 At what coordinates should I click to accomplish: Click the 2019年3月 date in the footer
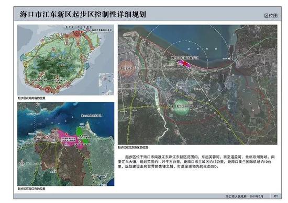pyautogui.click(x=256, y=196)
